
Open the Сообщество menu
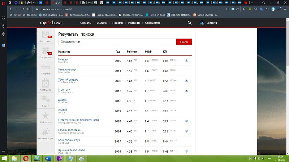(152, 23)
